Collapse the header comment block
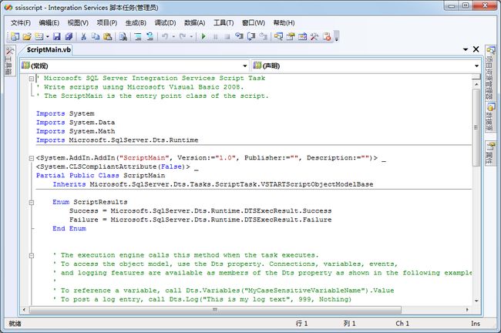This screenshot has width=501, height=333. [32, 79]
